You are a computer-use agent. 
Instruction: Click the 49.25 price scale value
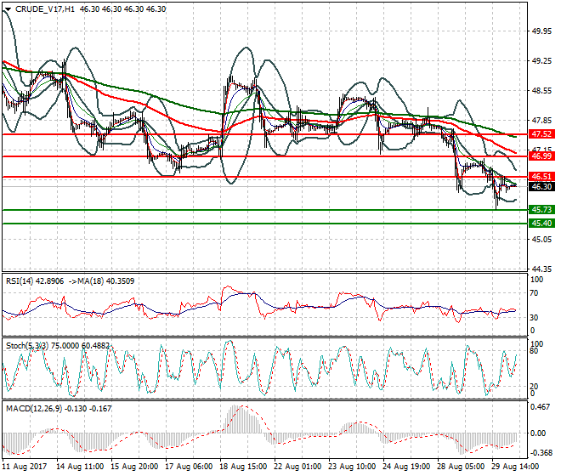pyautogui.click(x=541, y=61)
